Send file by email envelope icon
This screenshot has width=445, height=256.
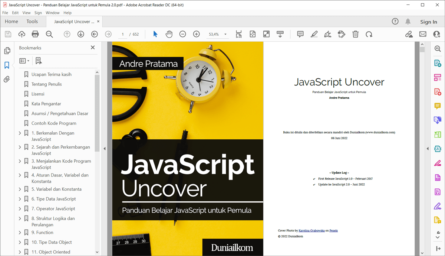(x=423, y=34)
